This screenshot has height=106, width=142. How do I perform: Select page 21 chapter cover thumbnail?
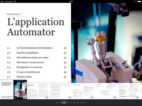(13, 90)
